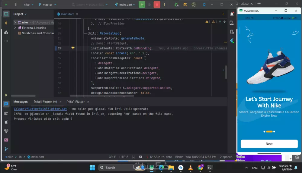This screenshot has width=302, height=173.
Task: Click 2 spaces indent setting
Action: point(226,157)
